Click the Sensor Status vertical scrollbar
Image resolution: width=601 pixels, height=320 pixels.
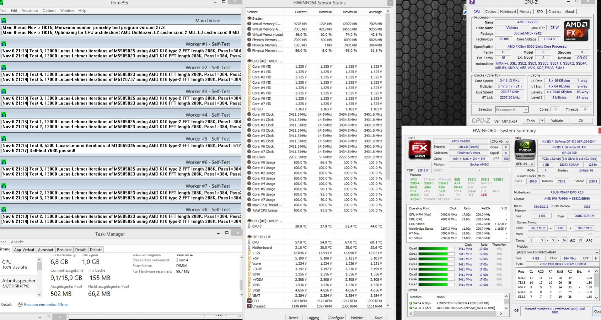click(x=388, y=158)
